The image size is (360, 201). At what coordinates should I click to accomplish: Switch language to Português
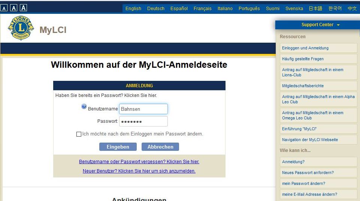click(249, 9)
